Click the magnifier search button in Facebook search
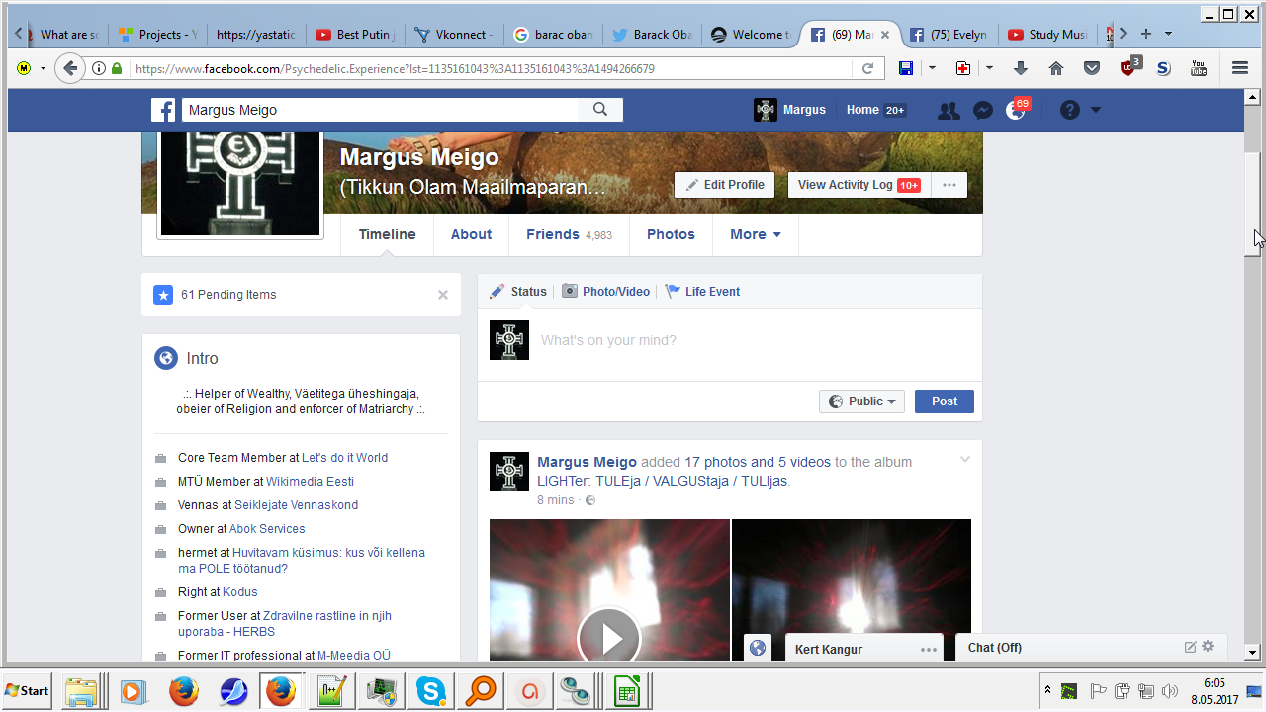Screen dimensions: 1266x712 (x=600, y=110)
